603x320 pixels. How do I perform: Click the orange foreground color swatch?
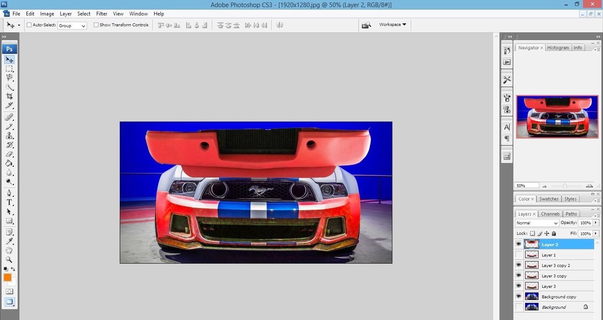click(x=7, y=277)
